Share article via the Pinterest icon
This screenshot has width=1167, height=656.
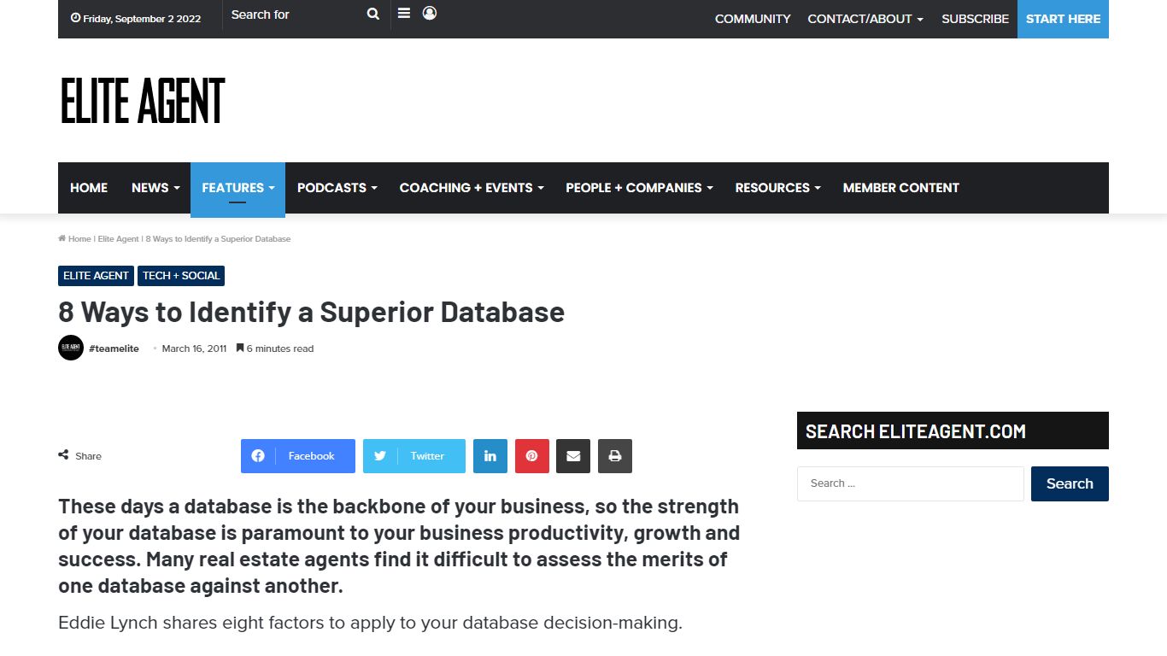531,456
